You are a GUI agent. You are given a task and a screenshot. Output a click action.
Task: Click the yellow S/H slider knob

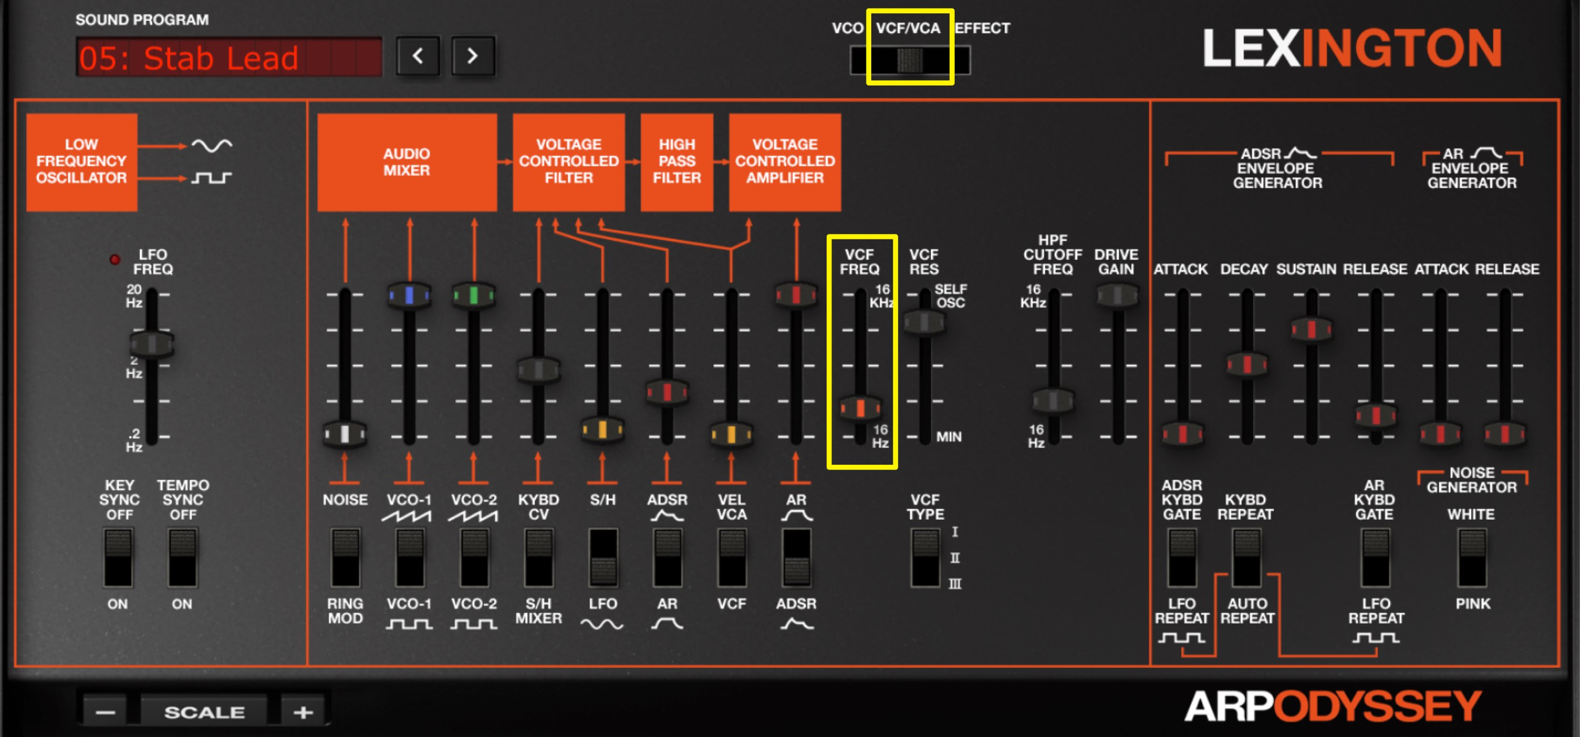[x=602, y=429]
